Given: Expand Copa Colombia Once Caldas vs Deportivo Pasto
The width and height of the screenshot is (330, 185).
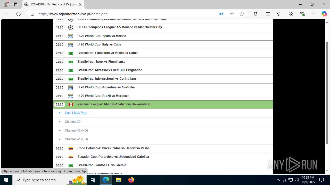Looking at the screenshot, I should (163, 149).
